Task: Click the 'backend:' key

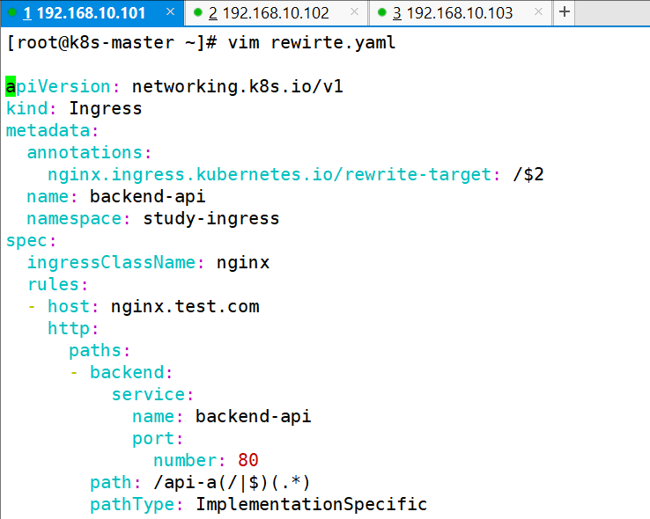Action: [131, 372]
